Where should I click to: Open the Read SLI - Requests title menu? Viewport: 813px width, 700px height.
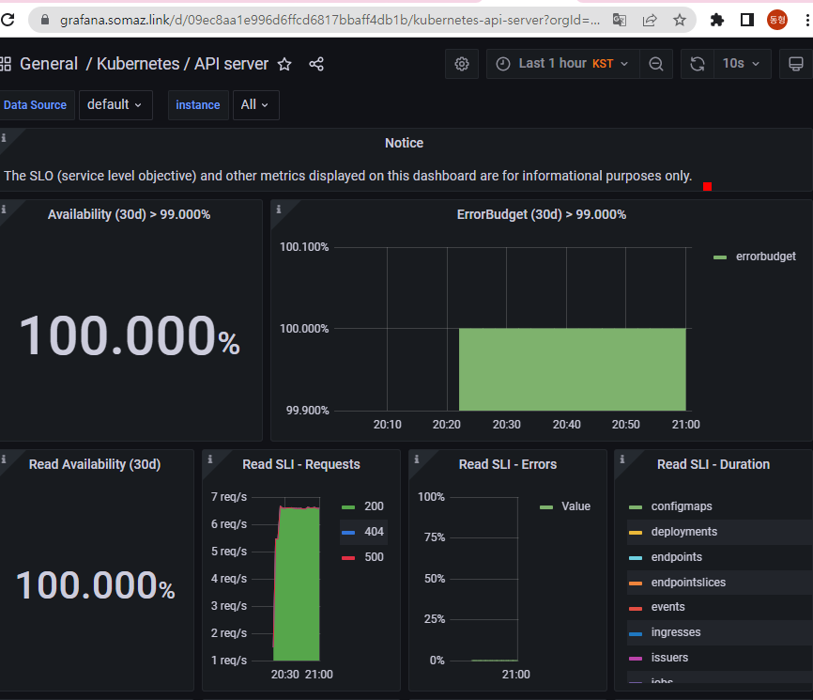pyautogui.click(x=301, y=464)
